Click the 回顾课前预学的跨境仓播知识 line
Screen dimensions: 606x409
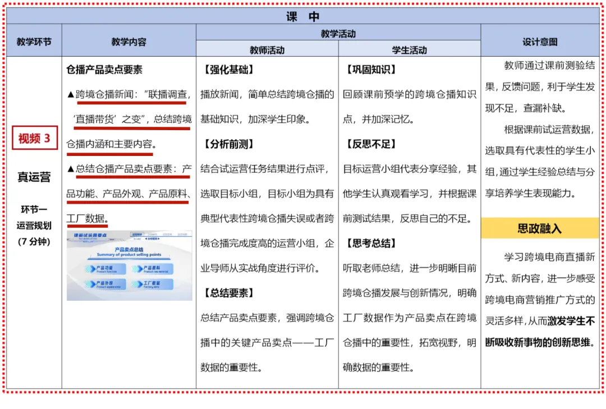coord(409,94)
